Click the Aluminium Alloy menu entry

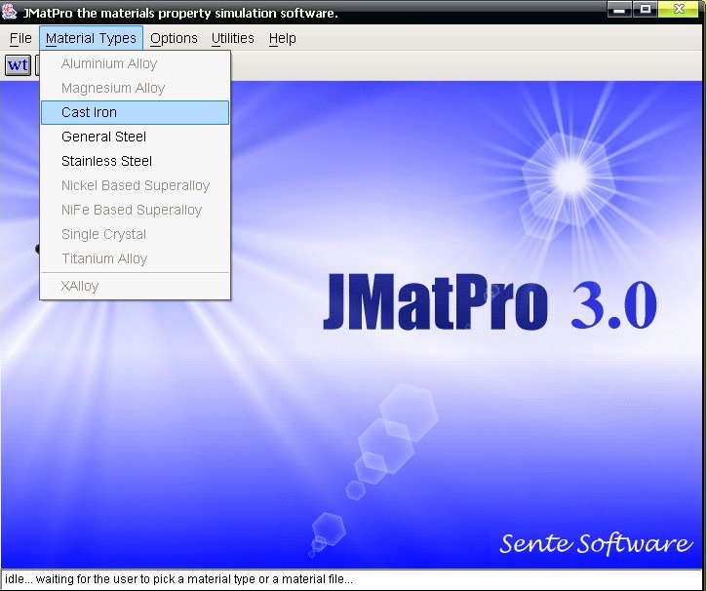(135, 63)
